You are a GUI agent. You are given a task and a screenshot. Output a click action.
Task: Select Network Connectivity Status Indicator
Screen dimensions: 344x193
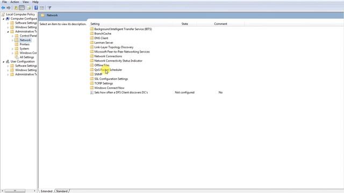click(x=118, y=61)
